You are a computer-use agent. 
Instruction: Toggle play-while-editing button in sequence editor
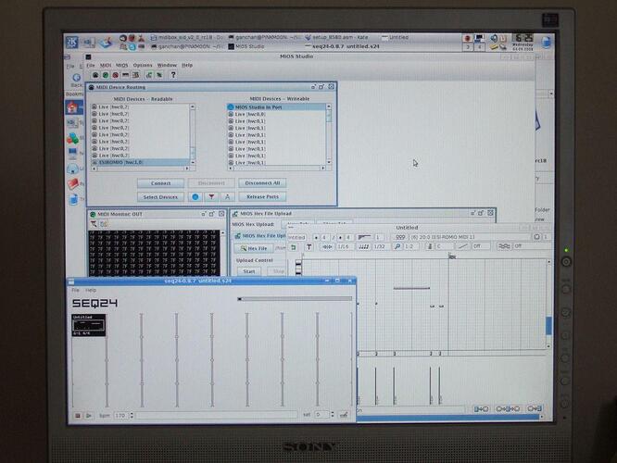pos(481,408)
